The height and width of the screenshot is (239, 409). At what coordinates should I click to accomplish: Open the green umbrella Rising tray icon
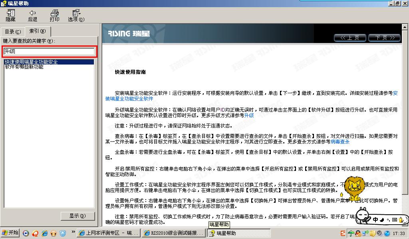(351, 233)
